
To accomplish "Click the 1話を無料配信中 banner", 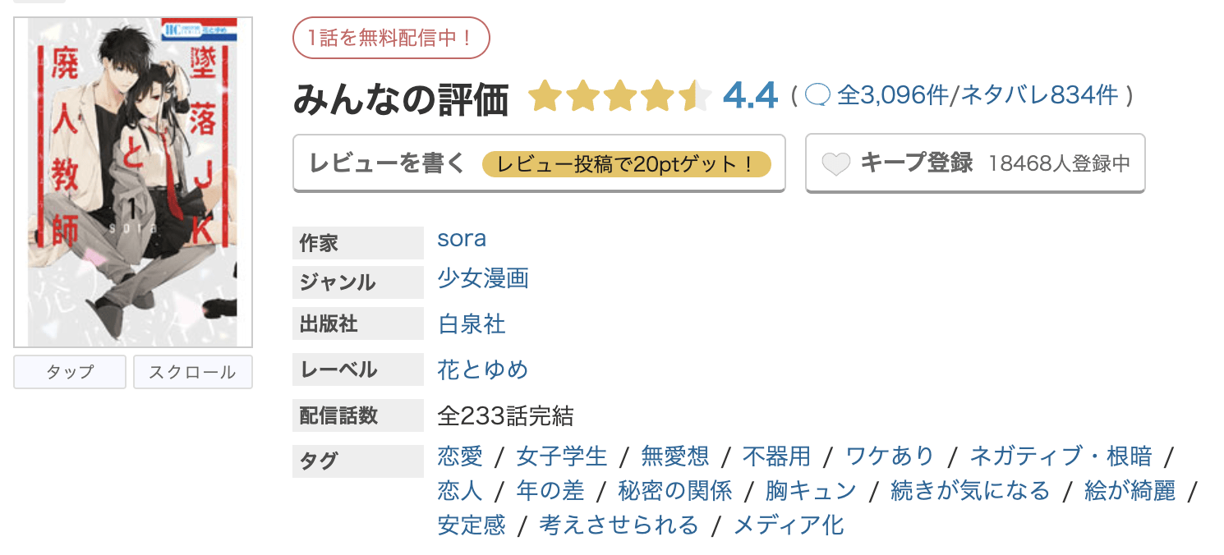I will (x=392, y=38).
